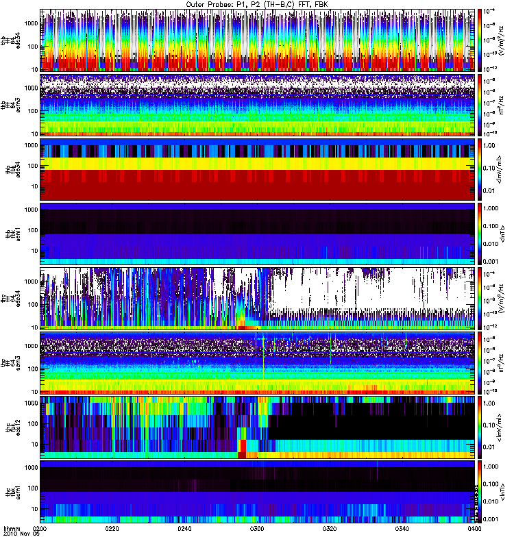Click the 0300 time axis tick label
The height and width of the screenshot is (548, 514).
click(x=257, y=529)
